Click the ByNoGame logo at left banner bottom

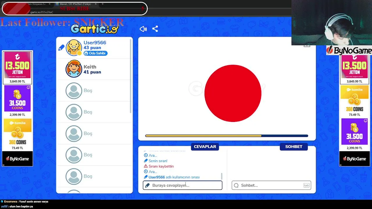17,159
